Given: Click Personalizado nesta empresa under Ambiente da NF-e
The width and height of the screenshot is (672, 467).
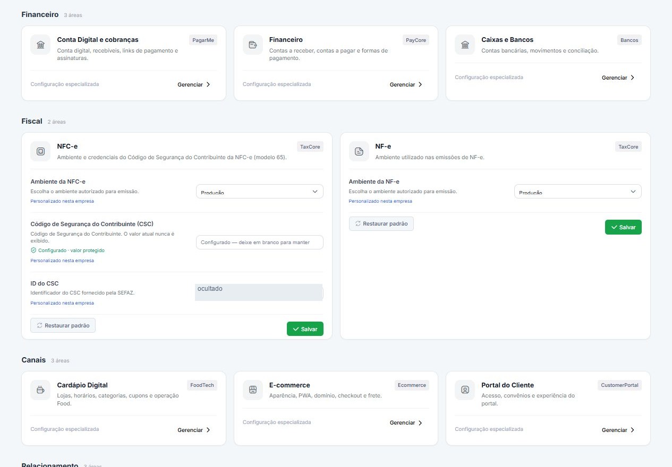Looking at the screenshot, I should pos(380,201).
